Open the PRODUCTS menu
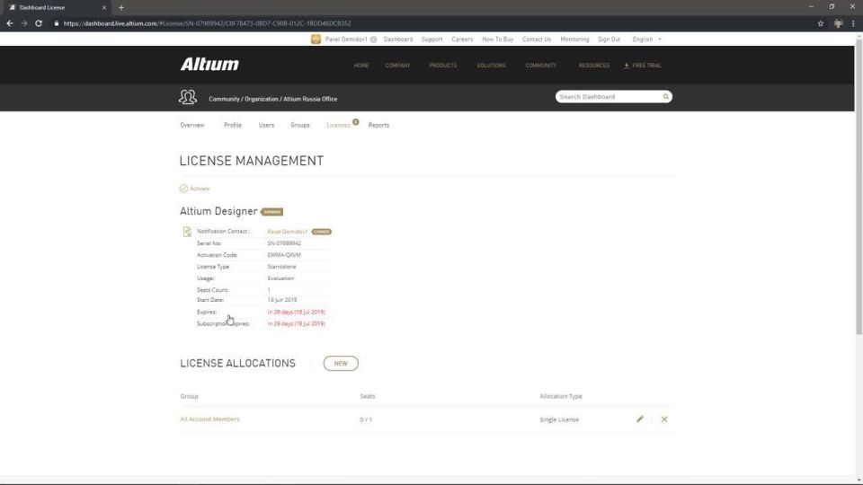 point(443,66)
